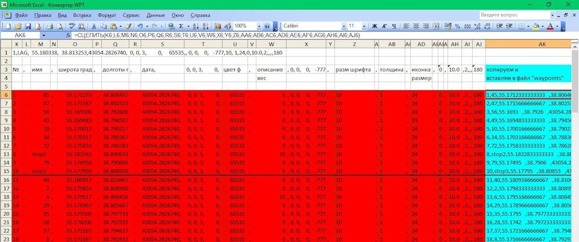Decrease cell indent
Image resolution: width=579 pixels, height=242 pixels.
[499, 26]
